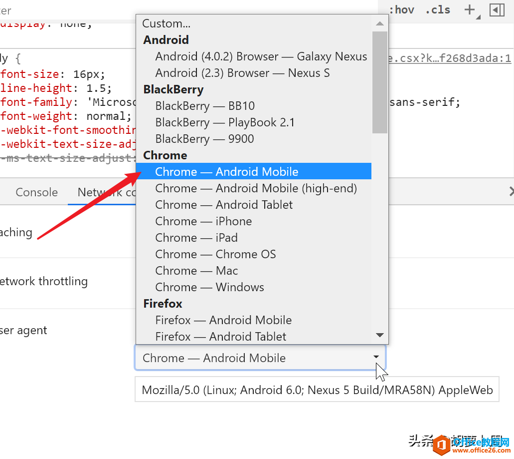Click the font-weight property name
This screenshot has height=459, width=514.
pyautogui.click(x=36, y=116)
